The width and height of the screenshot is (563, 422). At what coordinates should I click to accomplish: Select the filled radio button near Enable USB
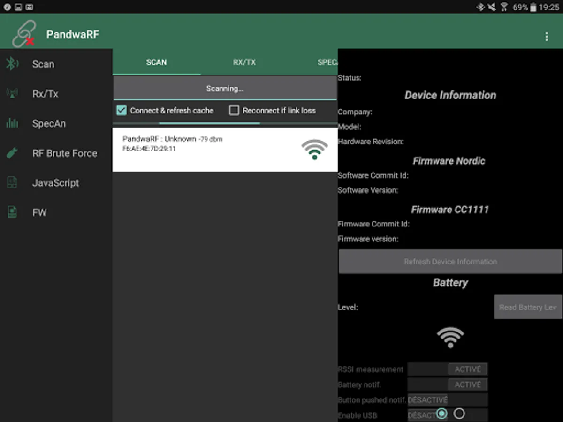click(441, 414)
